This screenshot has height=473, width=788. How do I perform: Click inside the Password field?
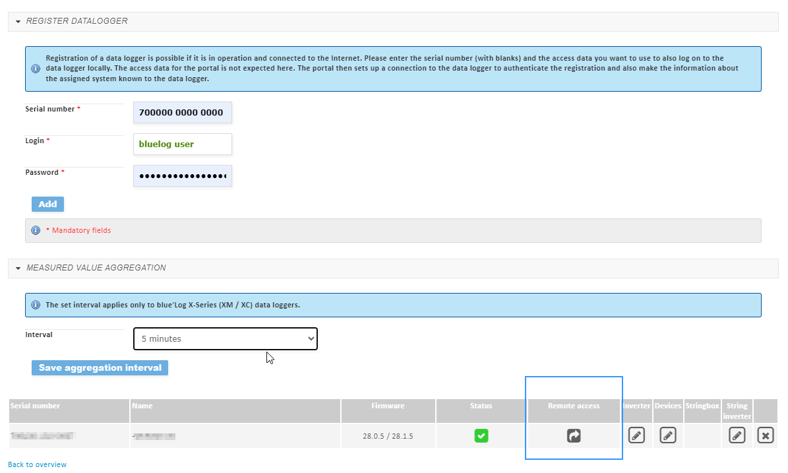[182, 175]
